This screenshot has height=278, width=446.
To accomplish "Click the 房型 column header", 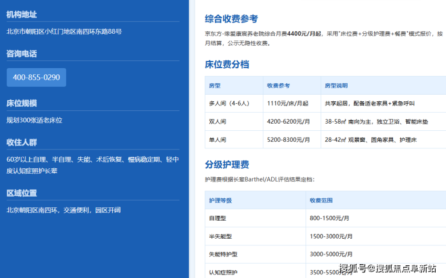I will pyautogui.click(x=234, y=86).
